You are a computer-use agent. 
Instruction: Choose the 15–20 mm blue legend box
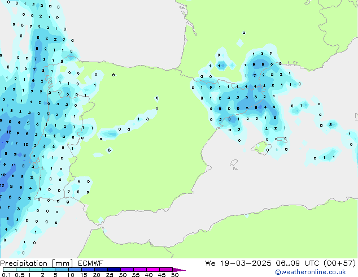click(88, 270)
